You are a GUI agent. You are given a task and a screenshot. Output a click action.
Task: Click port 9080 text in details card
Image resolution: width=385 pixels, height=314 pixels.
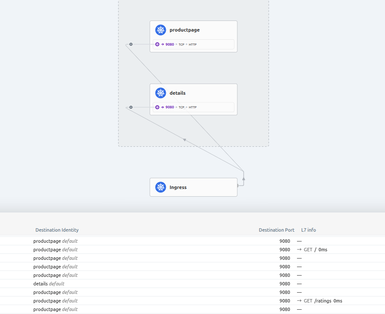tap(170, 108)
